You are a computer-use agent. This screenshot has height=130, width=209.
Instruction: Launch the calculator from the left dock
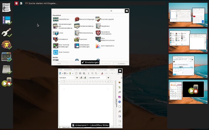click(x=6, y=69)
